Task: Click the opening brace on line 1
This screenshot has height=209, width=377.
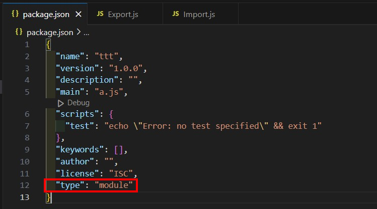Action: click(48, 45)
